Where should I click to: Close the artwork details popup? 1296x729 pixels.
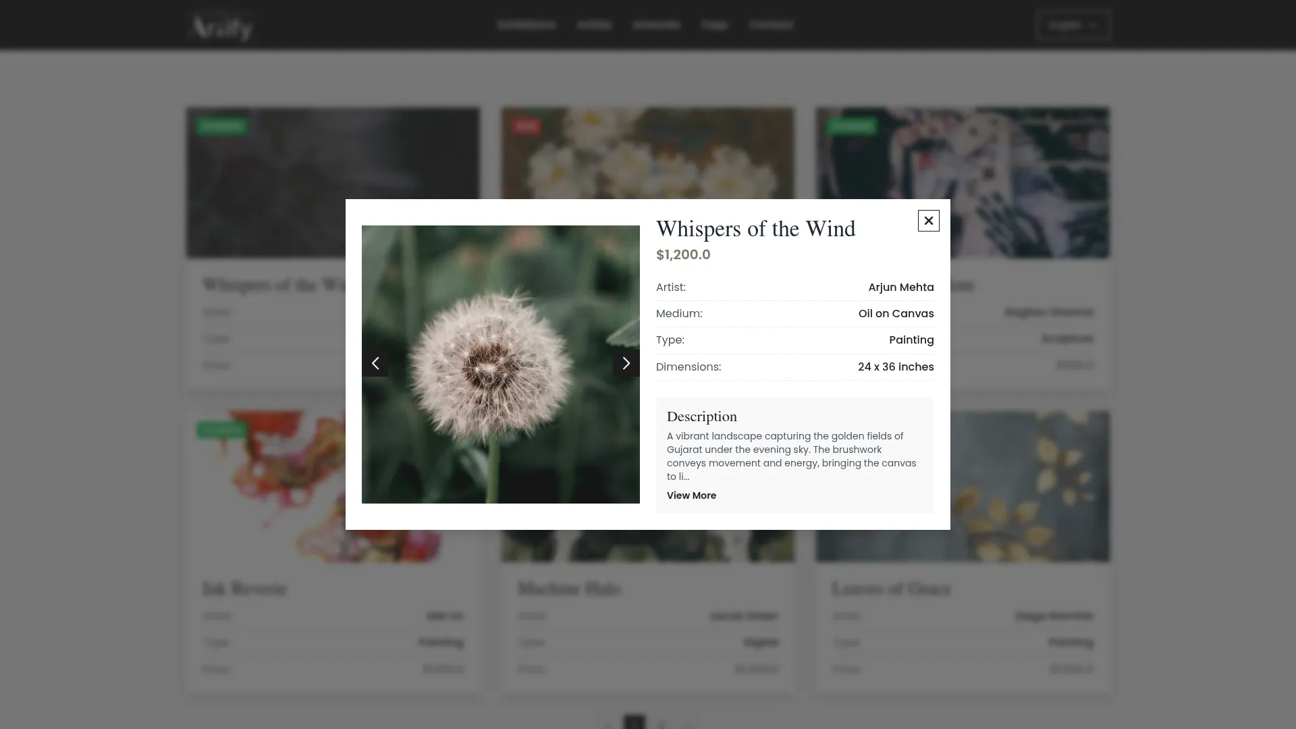(x=928, y=221)
